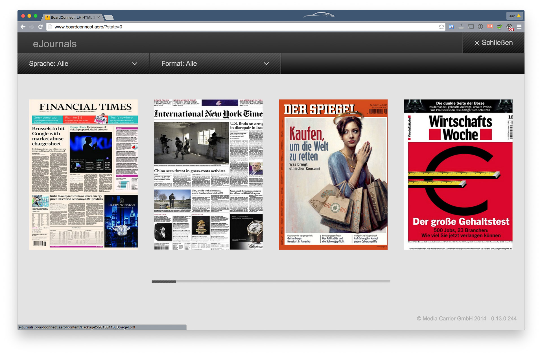Select the BoardConnect: LH HTML tab
This screenshot has height=355, width=542.
coord(73,17)
